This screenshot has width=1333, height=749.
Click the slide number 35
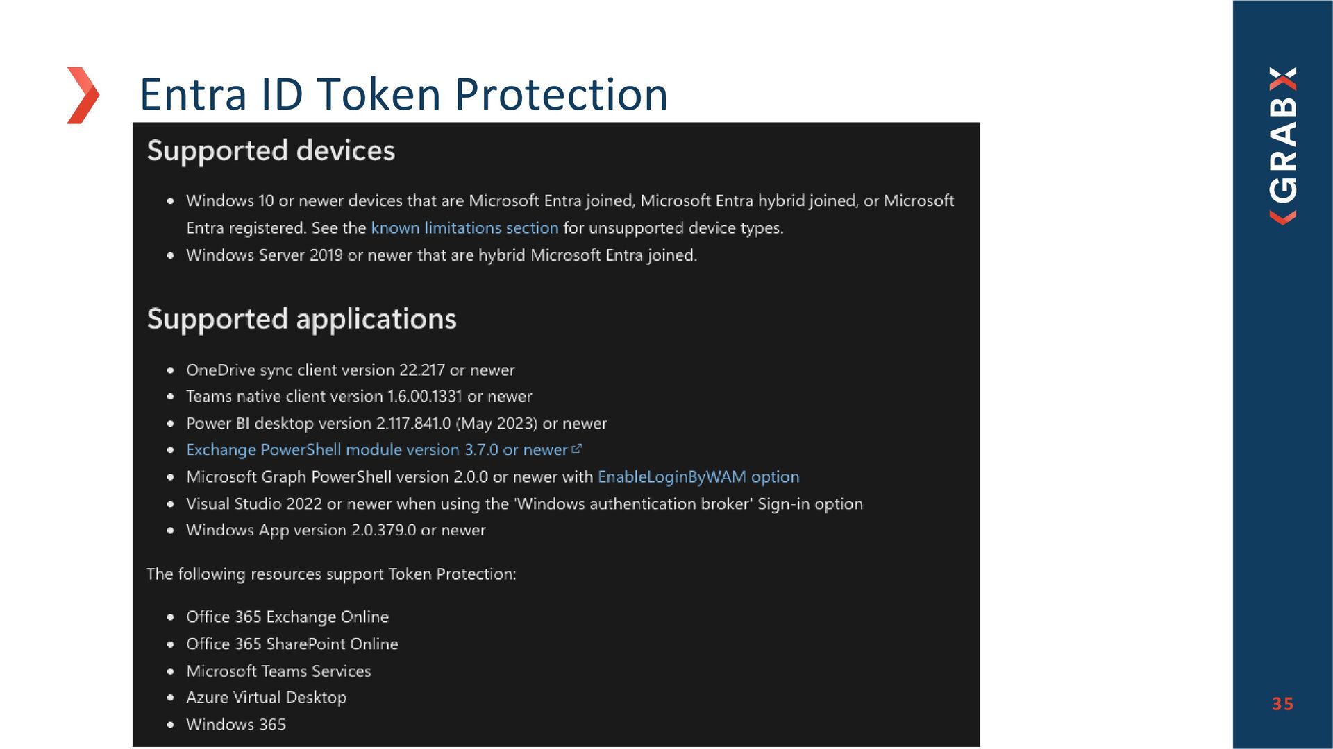[x=1283, y=704]
